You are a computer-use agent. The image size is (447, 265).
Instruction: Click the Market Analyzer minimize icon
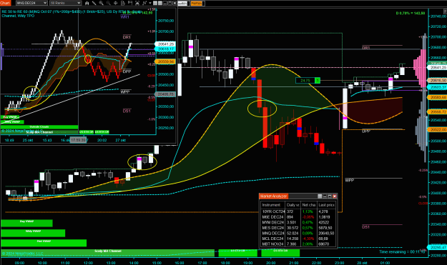[x=325, y=196]
